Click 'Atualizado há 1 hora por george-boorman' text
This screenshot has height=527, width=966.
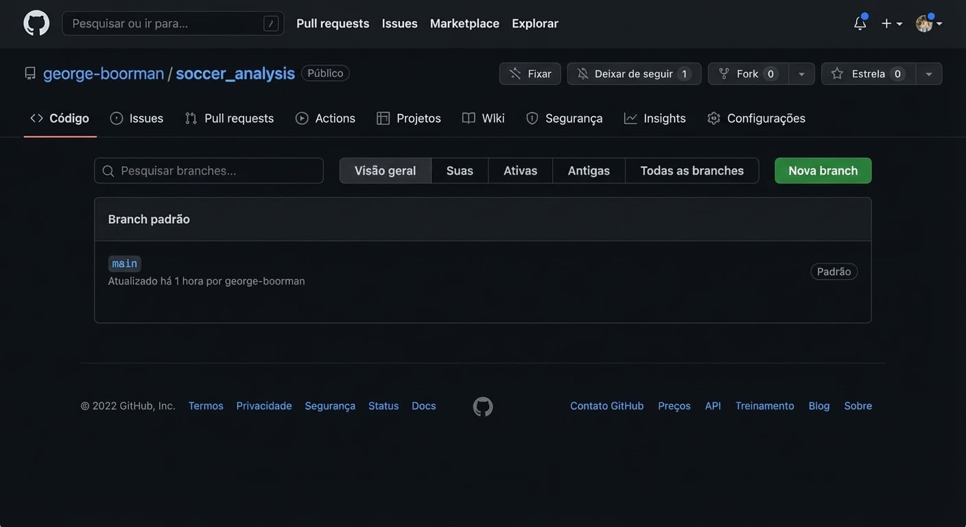coord(207,281)
